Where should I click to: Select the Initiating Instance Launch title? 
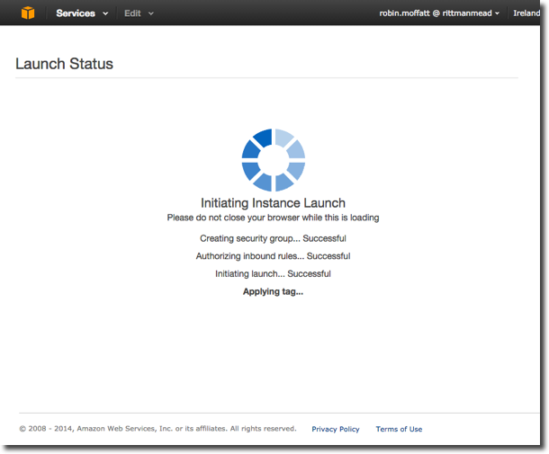click(x=273, y=203)
